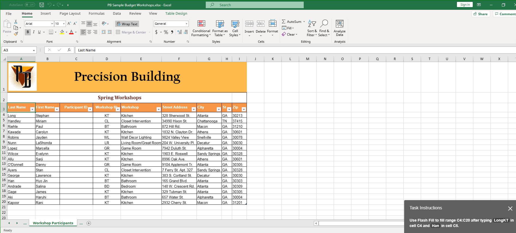Open the font size dropdown
Image resolution: width=516 pixels, height=233 pixels.
64,24
